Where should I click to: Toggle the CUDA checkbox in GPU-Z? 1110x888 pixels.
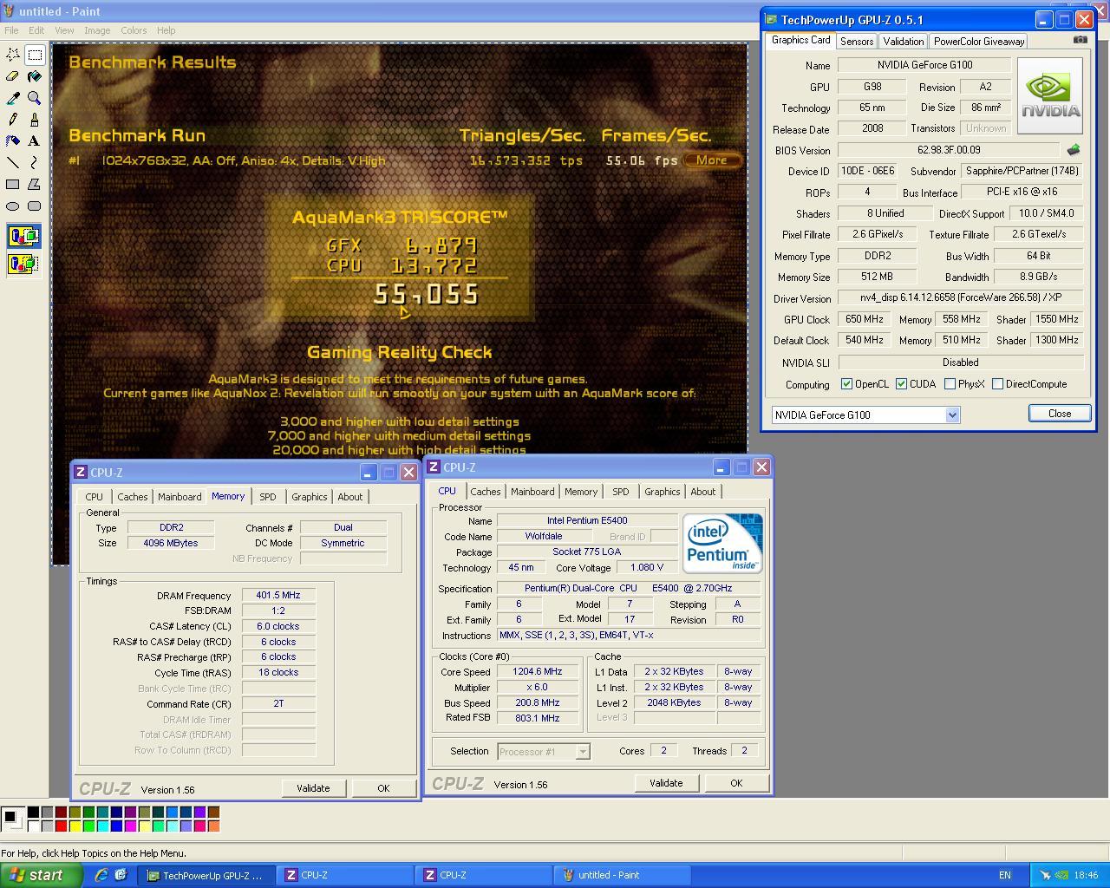click(902, 384)
